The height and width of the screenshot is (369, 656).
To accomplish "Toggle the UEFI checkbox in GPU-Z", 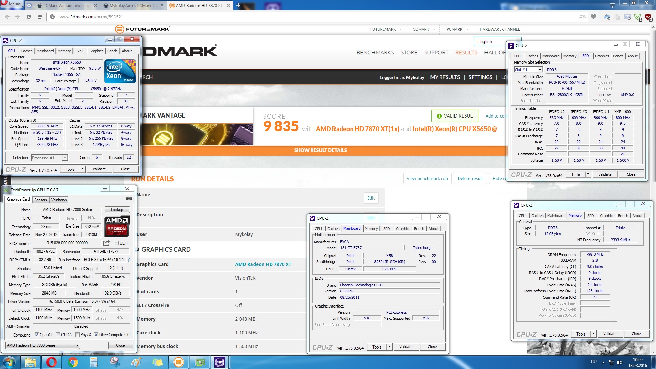I will pyautogui.click(x=117, y=243).
